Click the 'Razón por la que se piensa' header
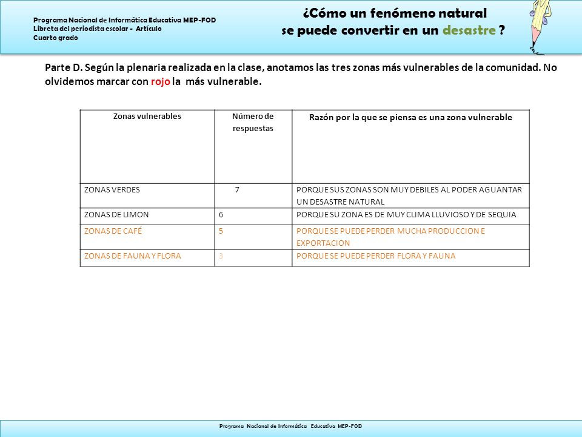 tap(410, 146)
